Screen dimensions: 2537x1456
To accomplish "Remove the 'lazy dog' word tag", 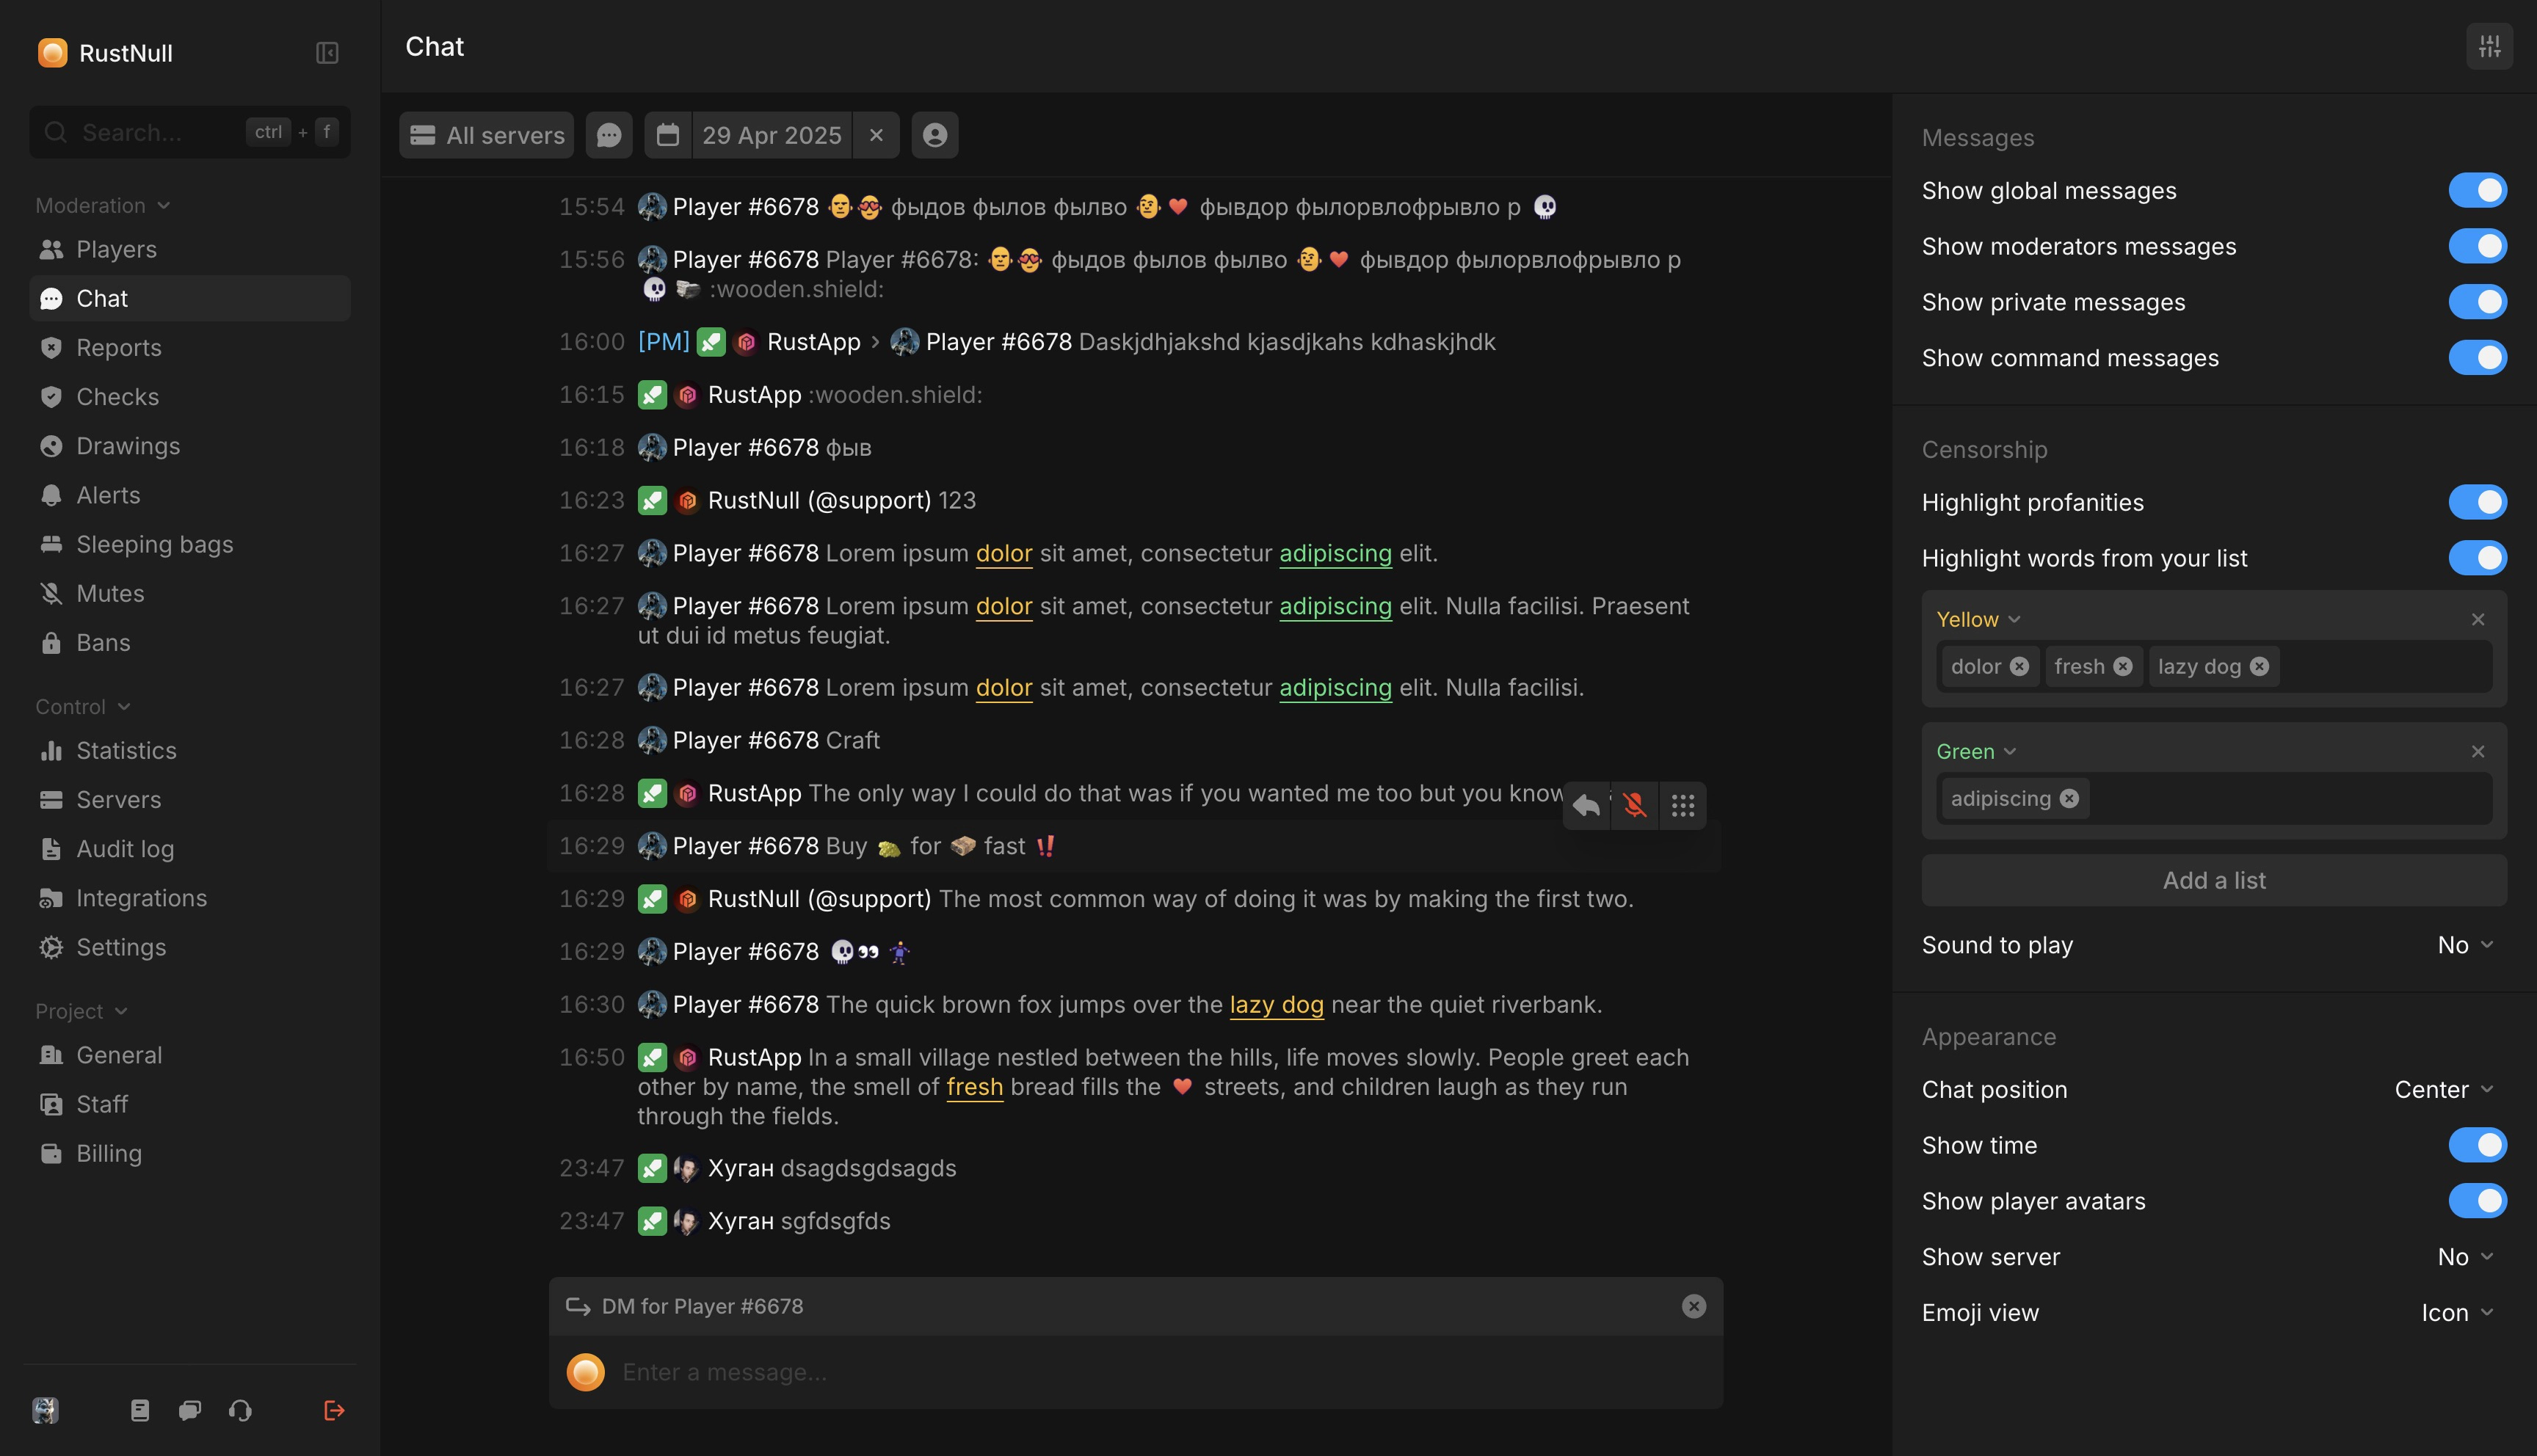I will (x=2259, y=667).
